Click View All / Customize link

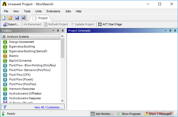(48, 107)
